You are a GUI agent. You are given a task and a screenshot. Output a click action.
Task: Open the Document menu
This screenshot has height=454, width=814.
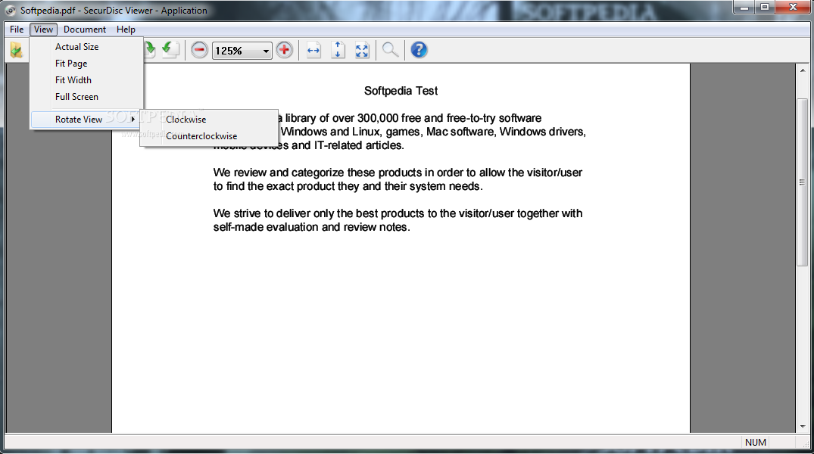[85, 30]
